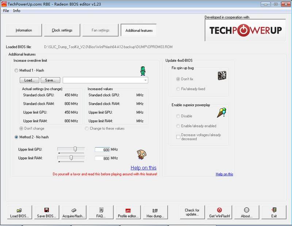This screenshot has height=226, width=292.
Task: Click the Upper limit GPU slider handle
Action: coord(75,149)
